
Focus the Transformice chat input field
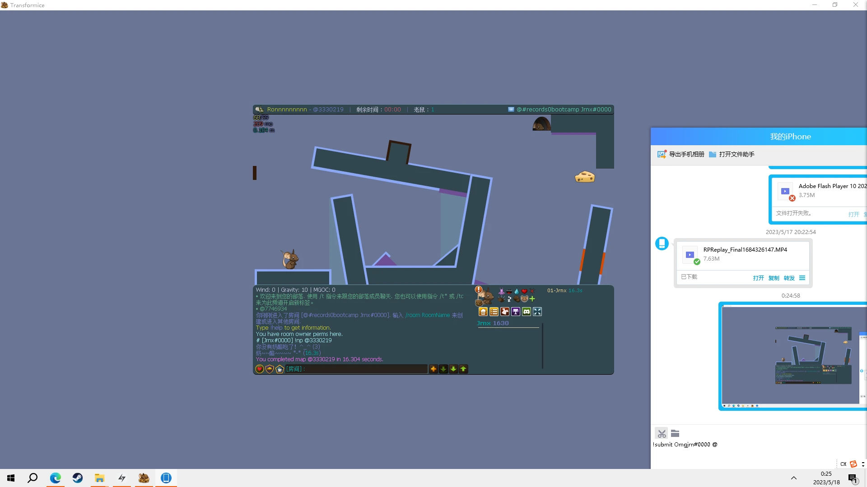[356, 369]
